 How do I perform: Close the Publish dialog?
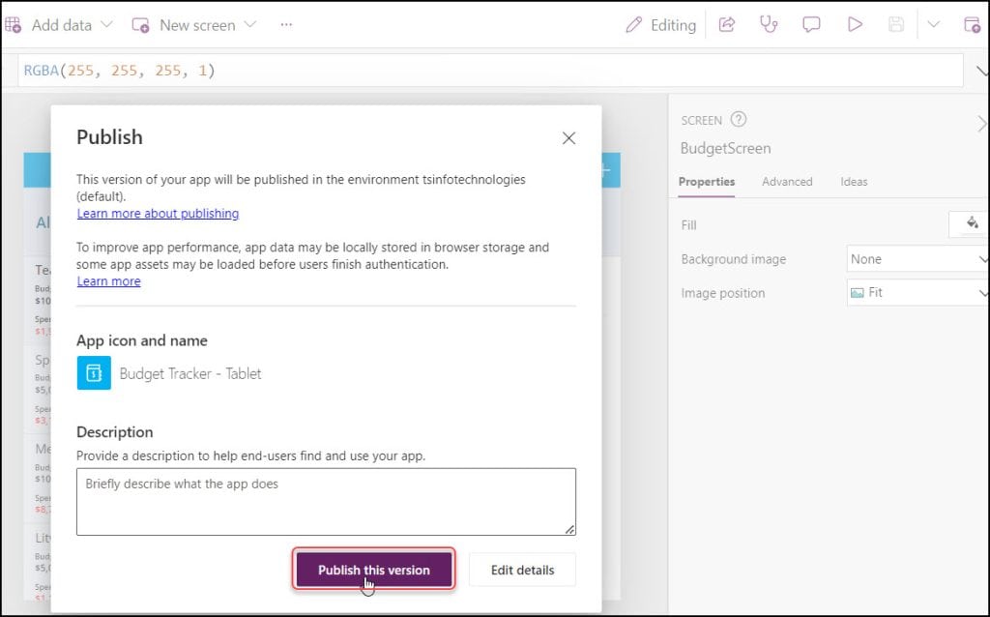pos(568,137)
